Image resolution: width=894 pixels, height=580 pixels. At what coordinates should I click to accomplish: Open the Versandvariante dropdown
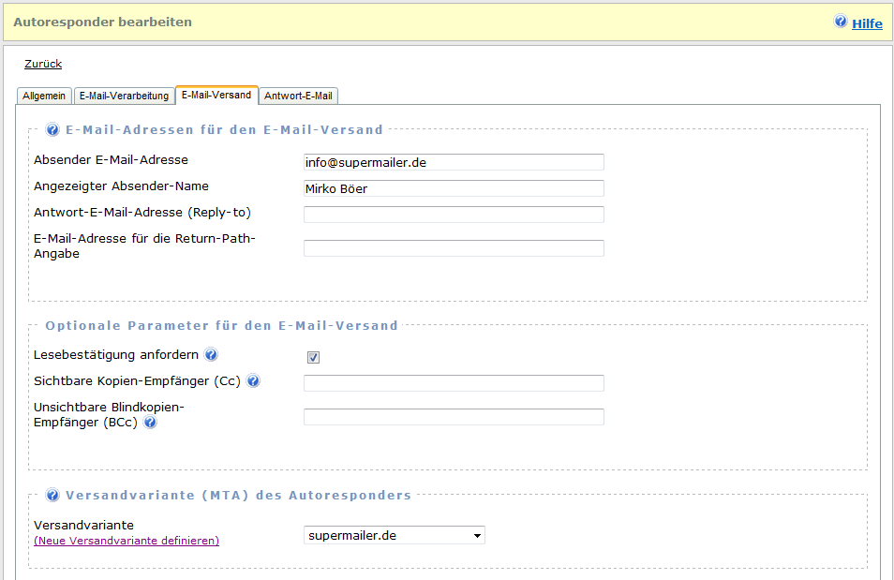pyautogui.click(x=395, y=535)
